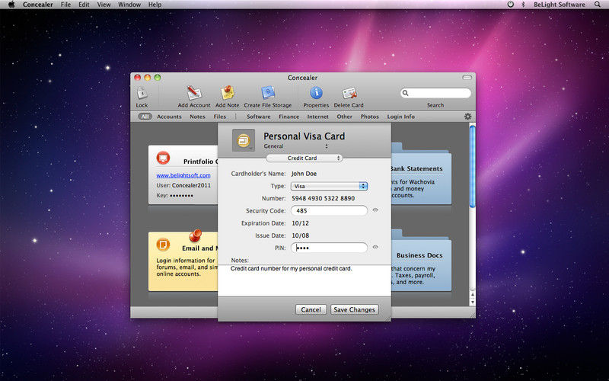Select the Software filter tab
This screenshot has width=609, height=381.
258,117
